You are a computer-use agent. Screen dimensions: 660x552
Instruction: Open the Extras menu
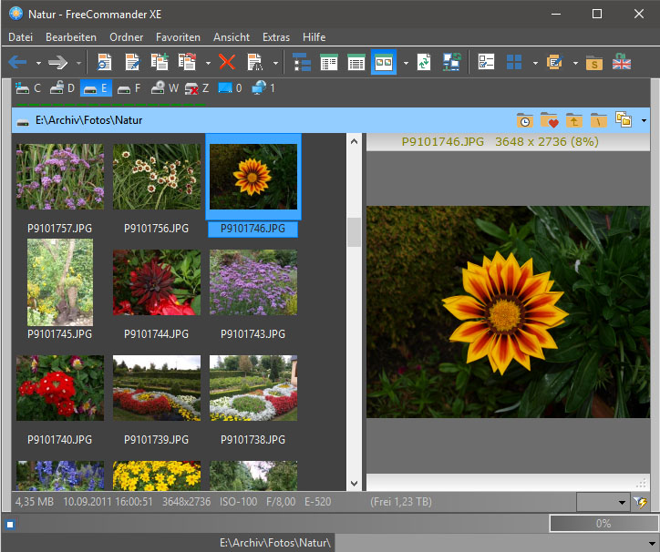pyautogui.click(x=276, y=37)
